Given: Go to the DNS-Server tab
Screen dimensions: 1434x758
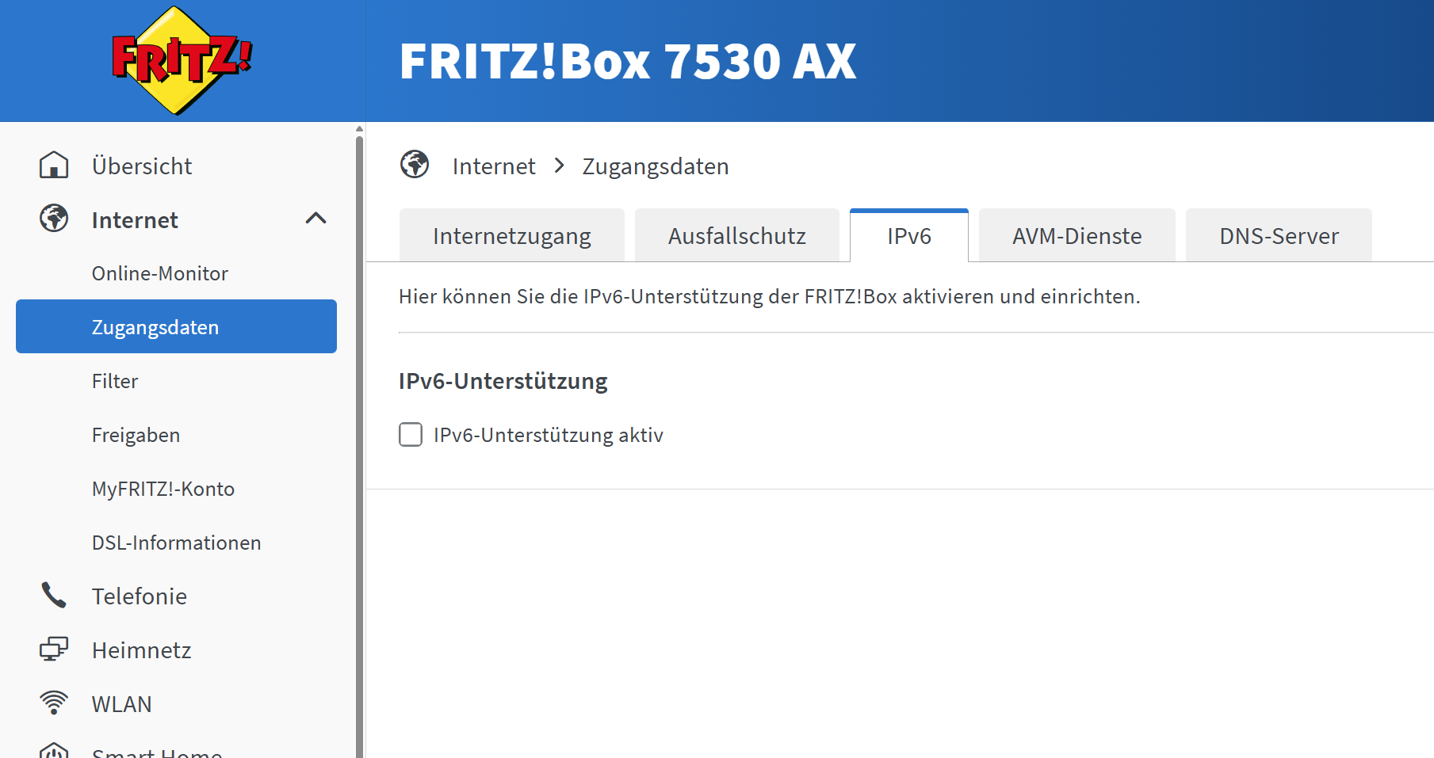Looking at the screenshot, I should coord(1278,236).
